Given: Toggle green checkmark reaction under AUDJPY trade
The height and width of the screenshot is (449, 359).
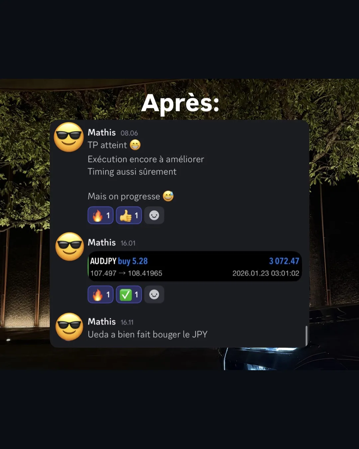Looking at the screenshot, I should click(129, 295).
